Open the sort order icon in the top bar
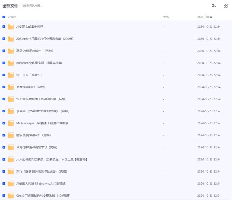The image size is (232, 200). pyautogui.click(x=214, y=6)
